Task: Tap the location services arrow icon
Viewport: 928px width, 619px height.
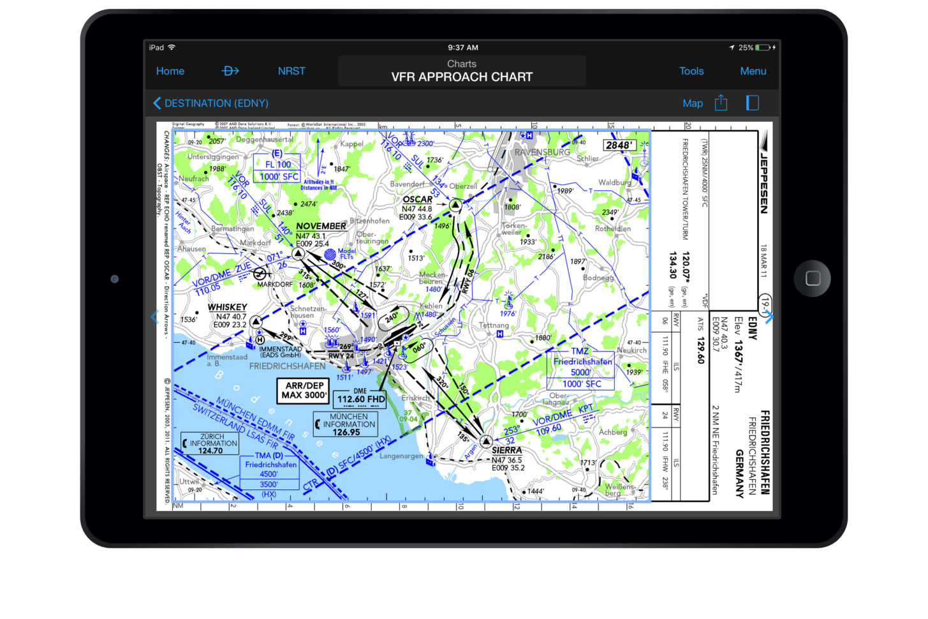Action: (732, 48)
